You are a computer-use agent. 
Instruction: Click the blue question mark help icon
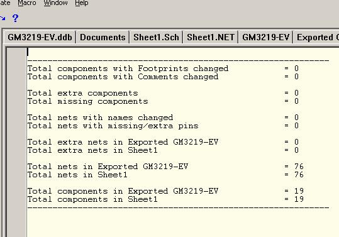point(15,18)
